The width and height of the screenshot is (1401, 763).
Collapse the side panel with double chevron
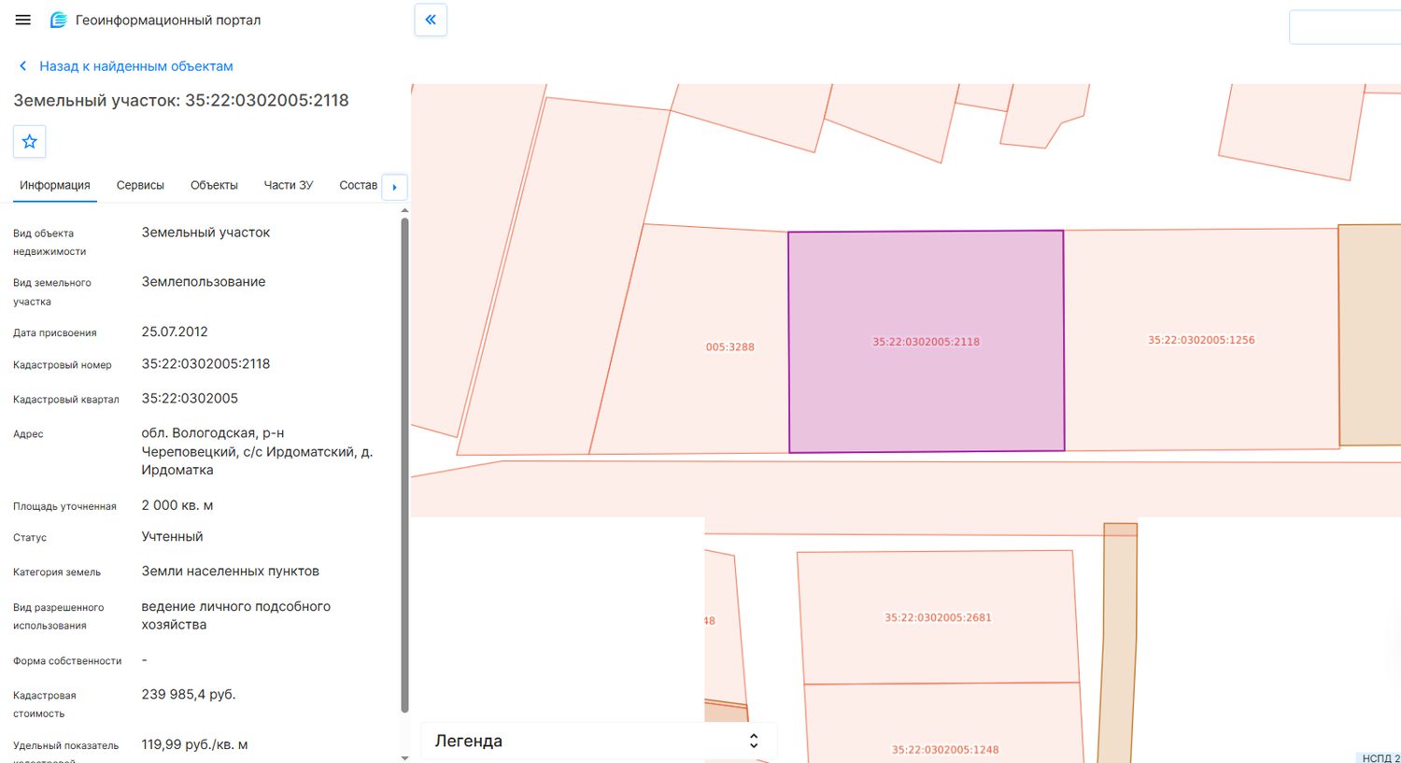[431, 20]
